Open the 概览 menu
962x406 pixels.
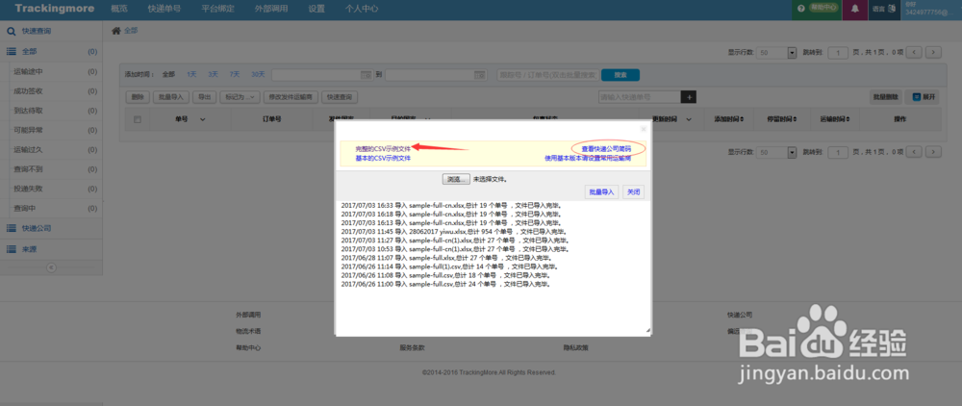coord(119,10)
